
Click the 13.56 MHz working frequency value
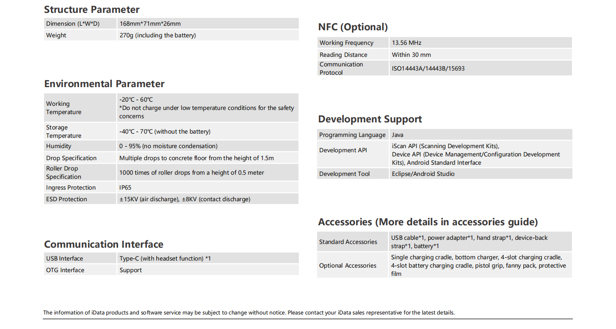pyautogui.click(x=407, y=43)
